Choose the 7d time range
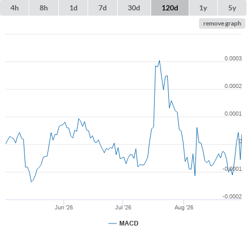 point(103,8)
